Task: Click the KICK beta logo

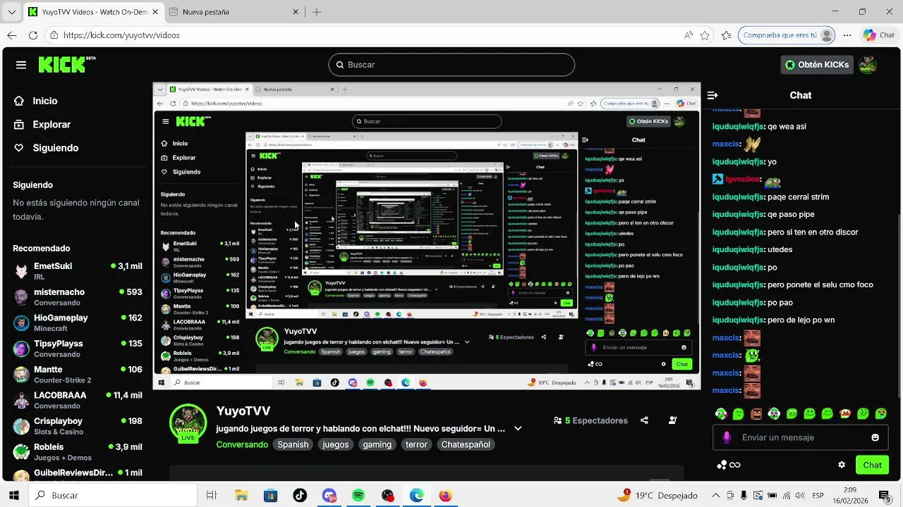Action: click(x=66, y=64)
